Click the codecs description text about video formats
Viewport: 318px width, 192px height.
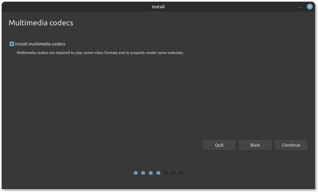click(100, 52)
